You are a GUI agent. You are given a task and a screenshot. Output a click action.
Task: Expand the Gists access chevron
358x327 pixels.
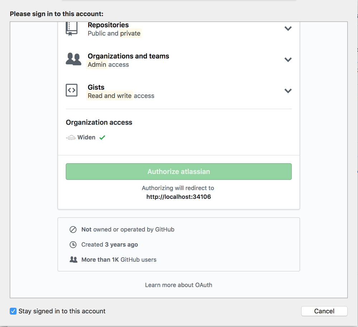coord(288,91)
